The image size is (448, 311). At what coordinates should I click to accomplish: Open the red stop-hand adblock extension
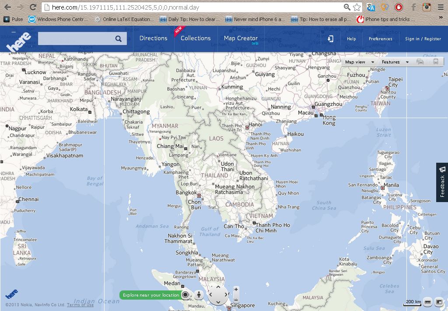click(x=399, y=7)
